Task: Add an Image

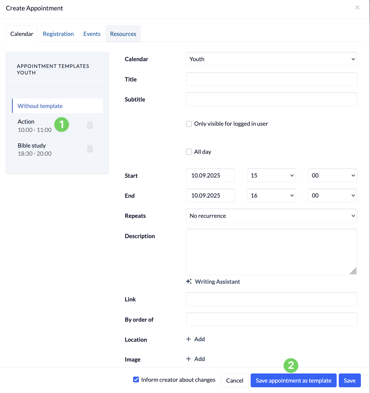Action: click(196, 359)
